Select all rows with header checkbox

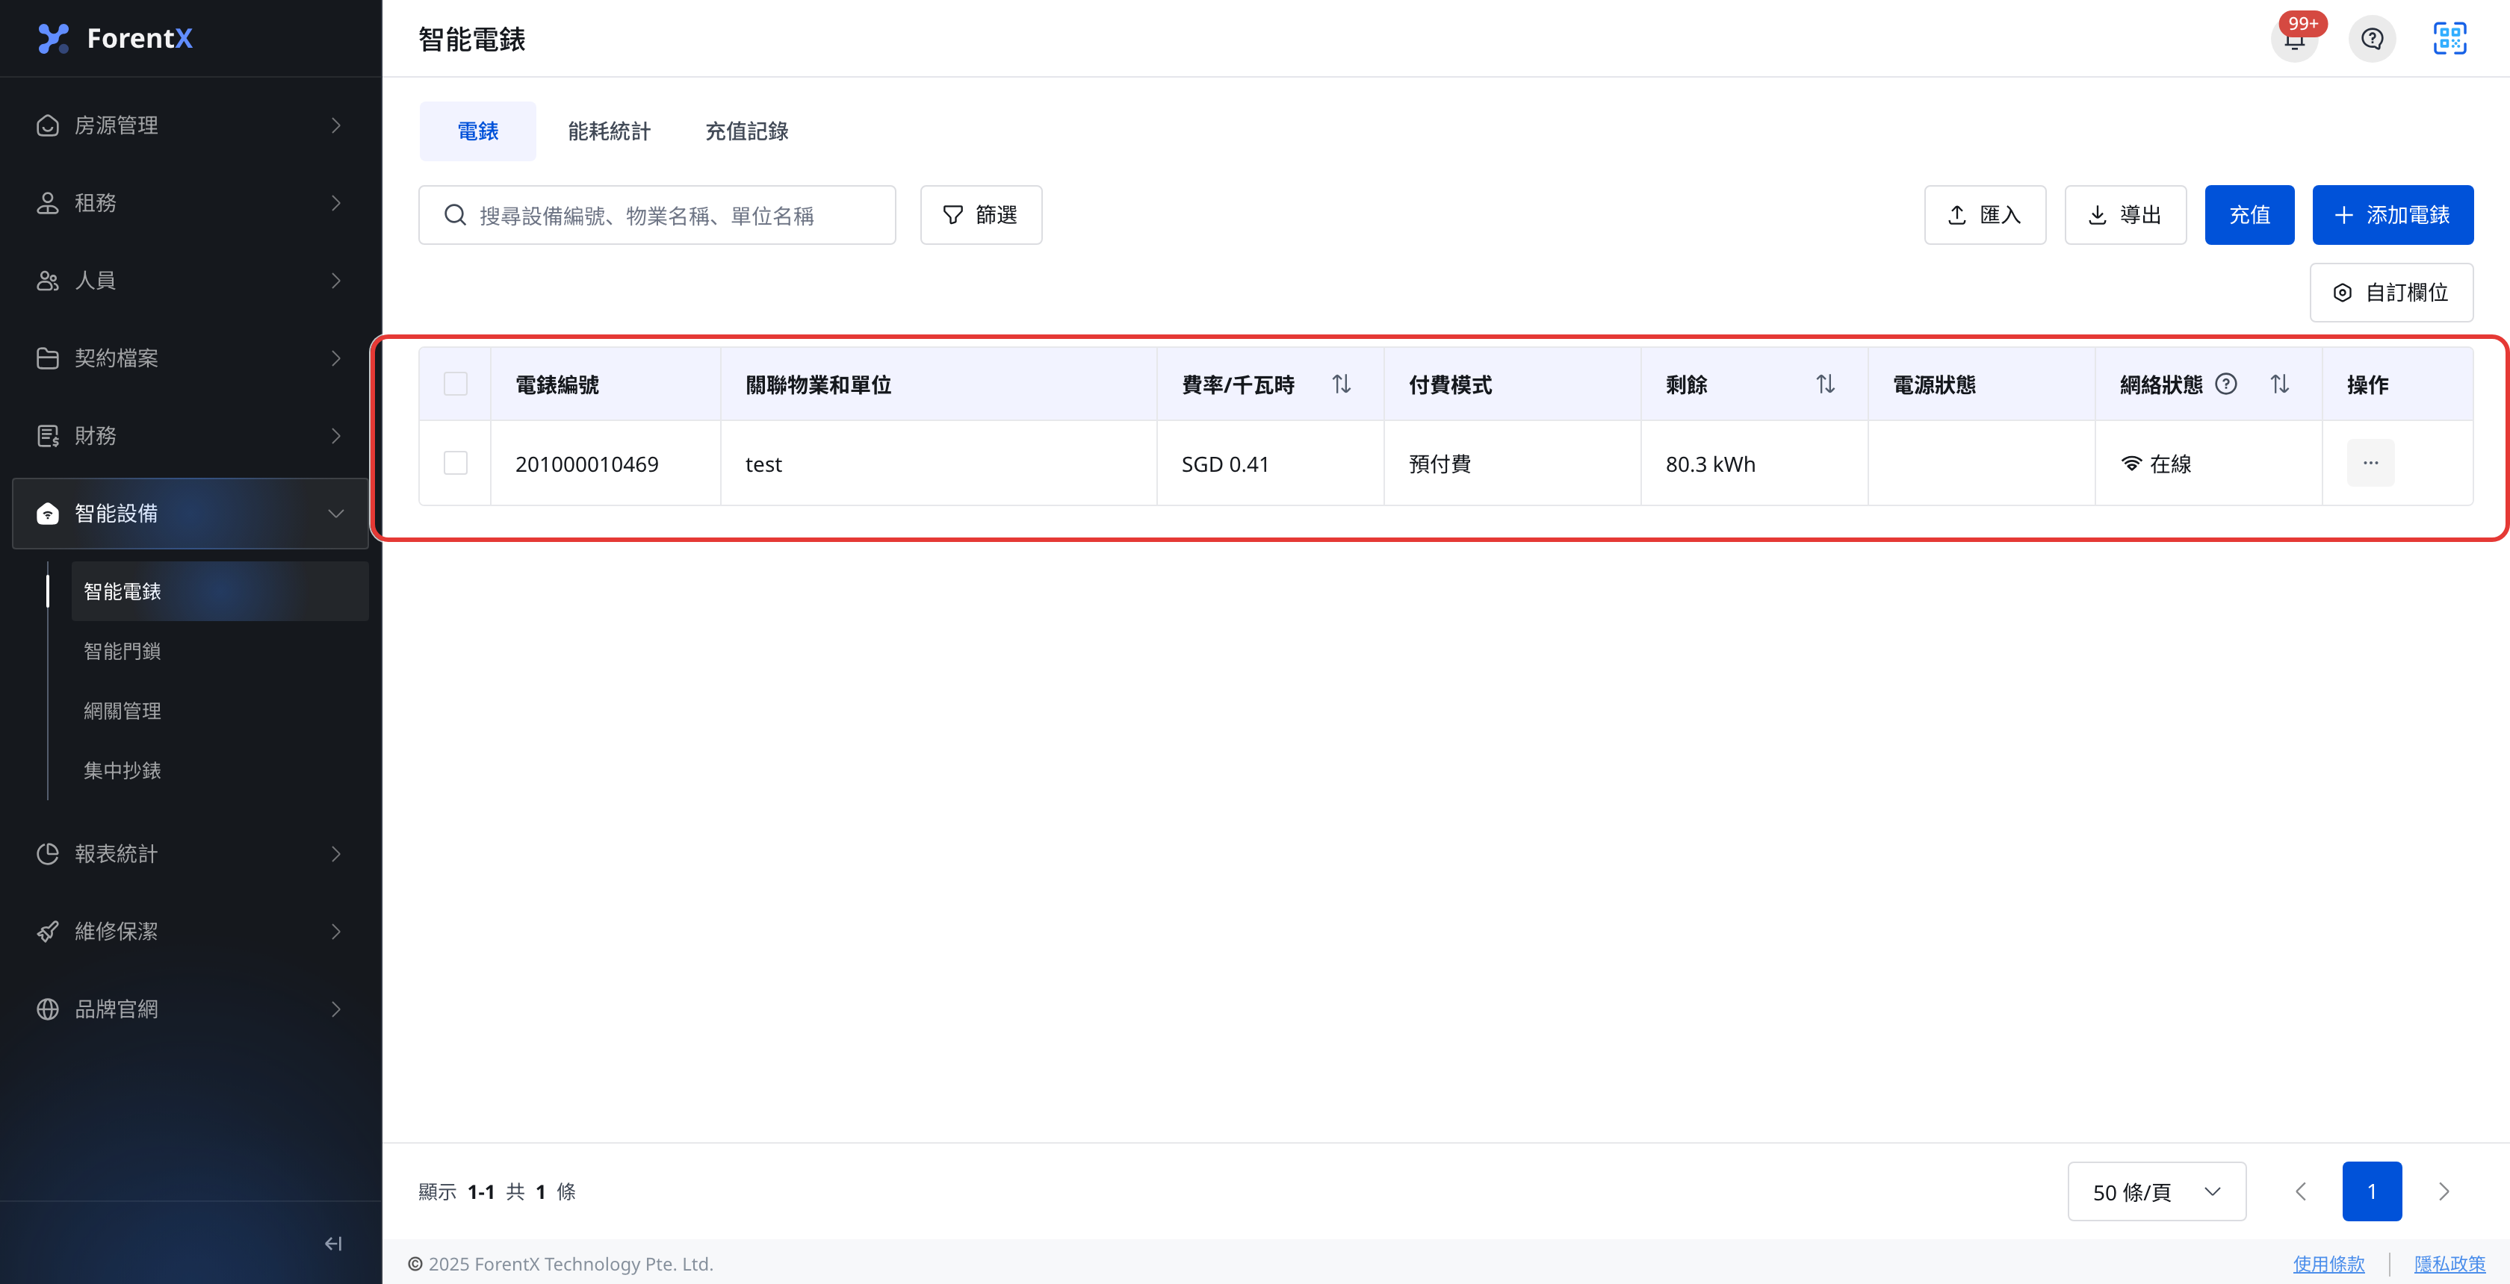[x=455, y=384]
